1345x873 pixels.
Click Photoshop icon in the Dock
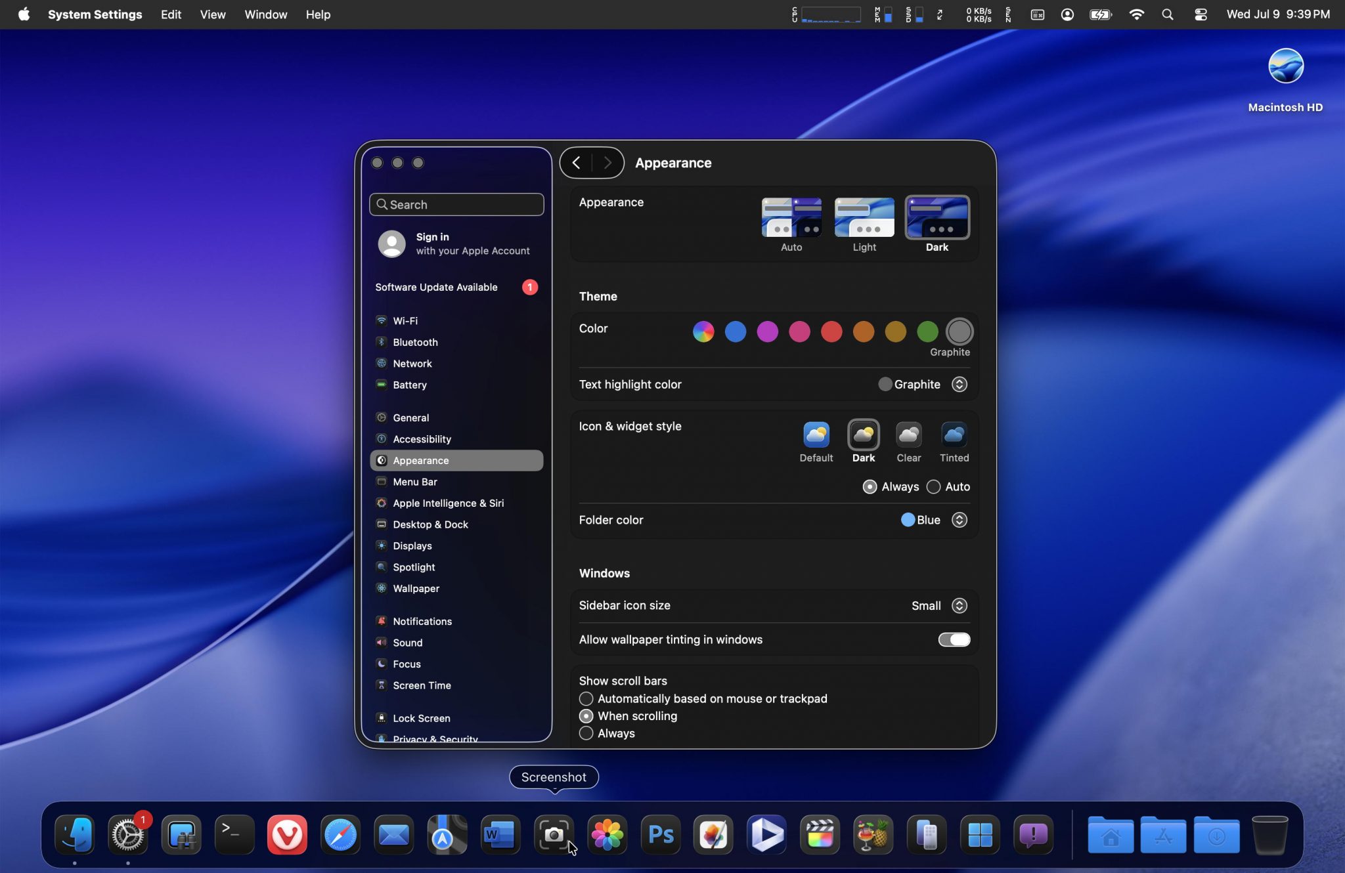[x=660, y=835]
